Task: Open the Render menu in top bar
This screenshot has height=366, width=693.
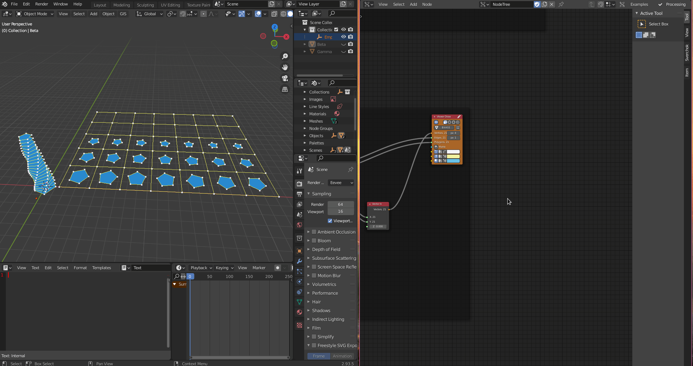Action: coord(41,4)
